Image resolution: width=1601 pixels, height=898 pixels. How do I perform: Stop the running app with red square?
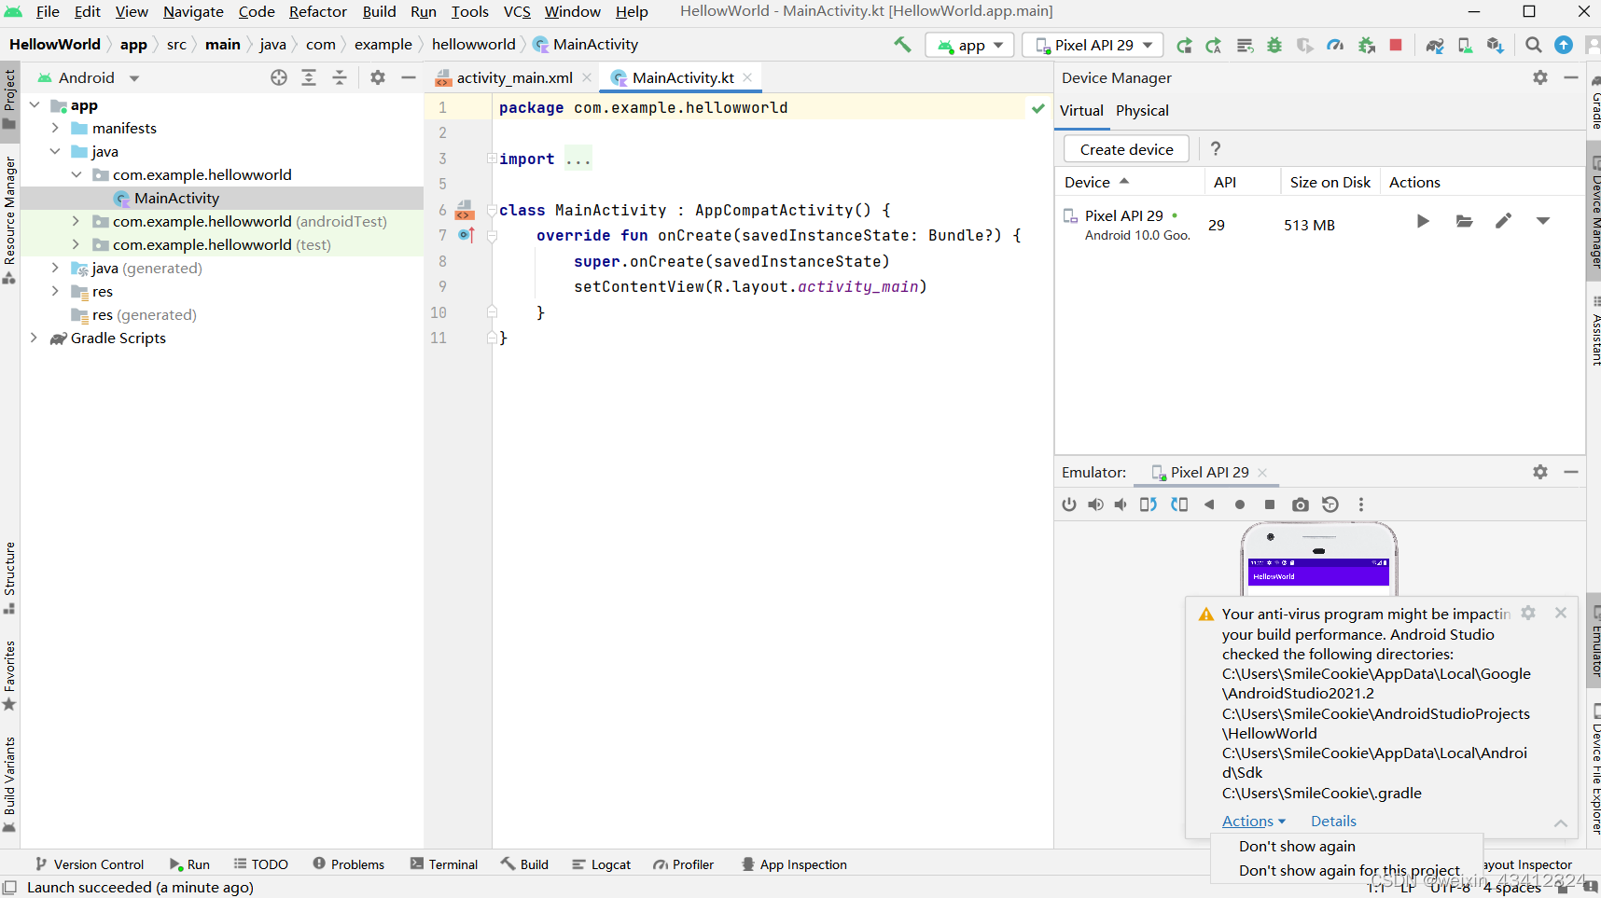click(1396, 45)
